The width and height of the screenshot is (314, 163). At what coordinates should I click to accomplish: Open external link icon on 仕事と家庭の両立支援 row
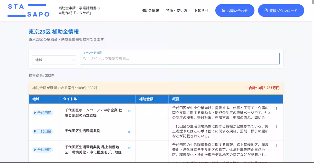coord(129,111)
